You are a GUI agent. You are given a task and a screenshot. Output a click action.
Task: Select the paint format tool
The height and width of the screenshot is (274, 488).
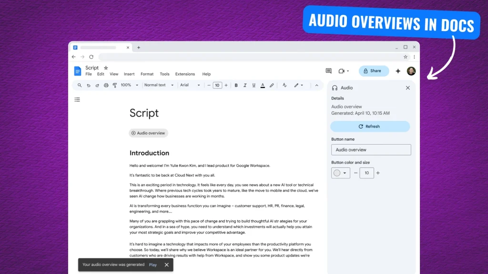114,85
